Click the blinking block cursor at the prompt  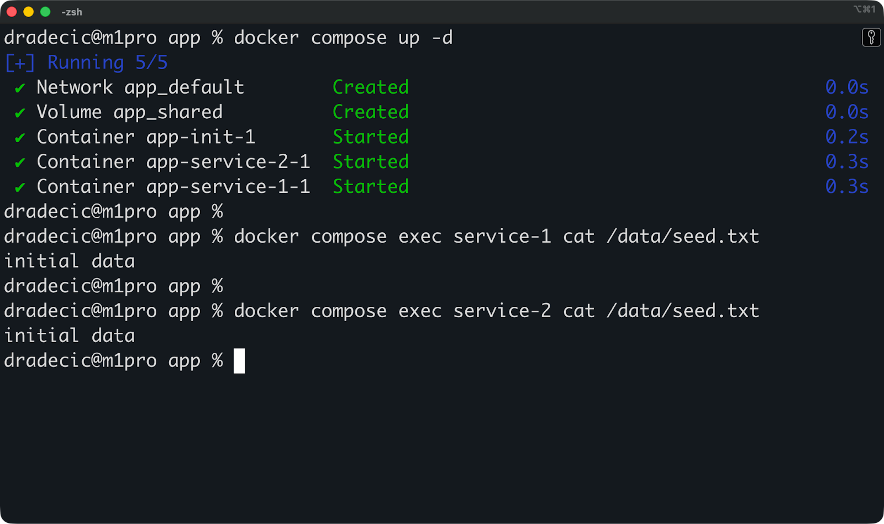239,361
